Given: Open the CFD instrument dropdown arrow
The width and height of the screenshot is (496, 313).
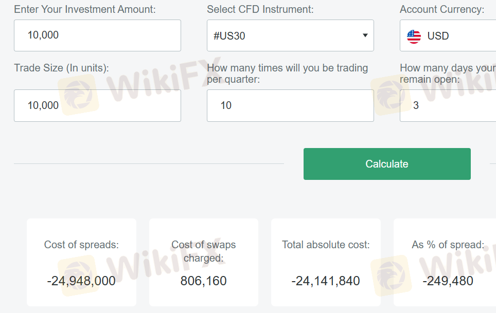Looking at the screenshot, I should click(x=365, y=35).
